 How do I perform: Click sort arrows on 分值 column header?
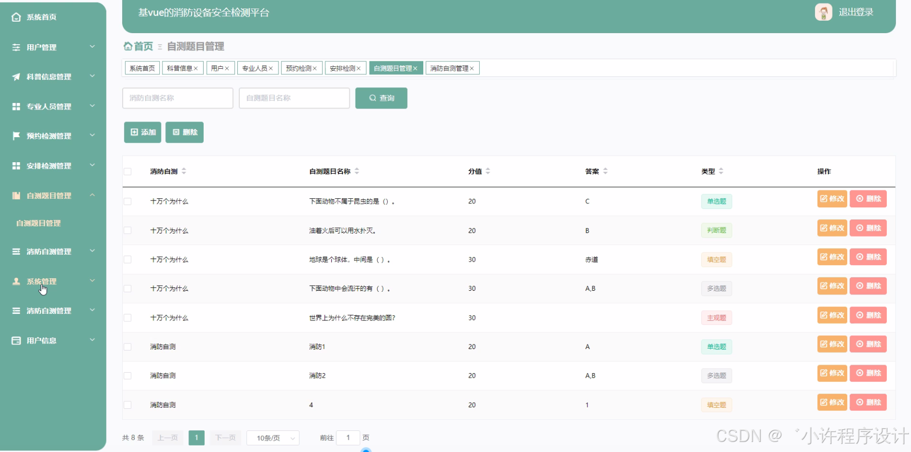coord(488,171)
